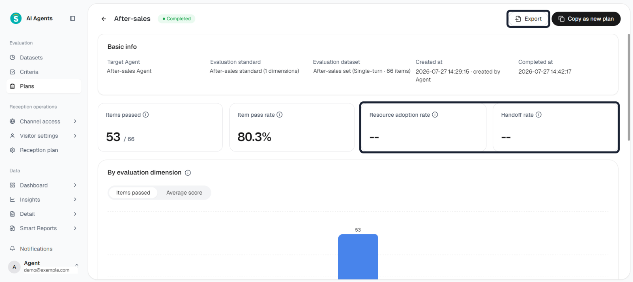Click the Criteria checkbox icon
Viewport: 633px width, 282px height.
(13, 72)
